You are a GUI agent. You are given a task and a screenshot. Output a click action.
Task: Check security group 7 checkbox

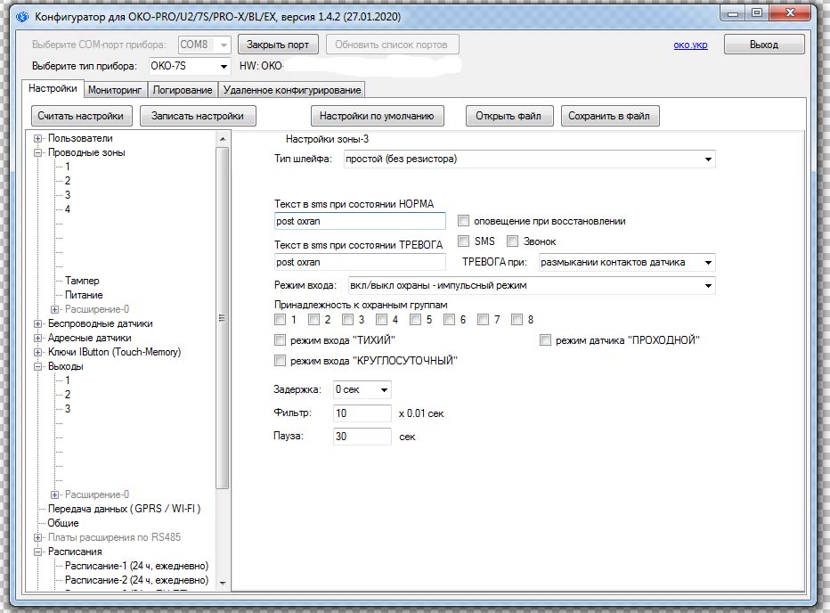[x=484, y=320]
